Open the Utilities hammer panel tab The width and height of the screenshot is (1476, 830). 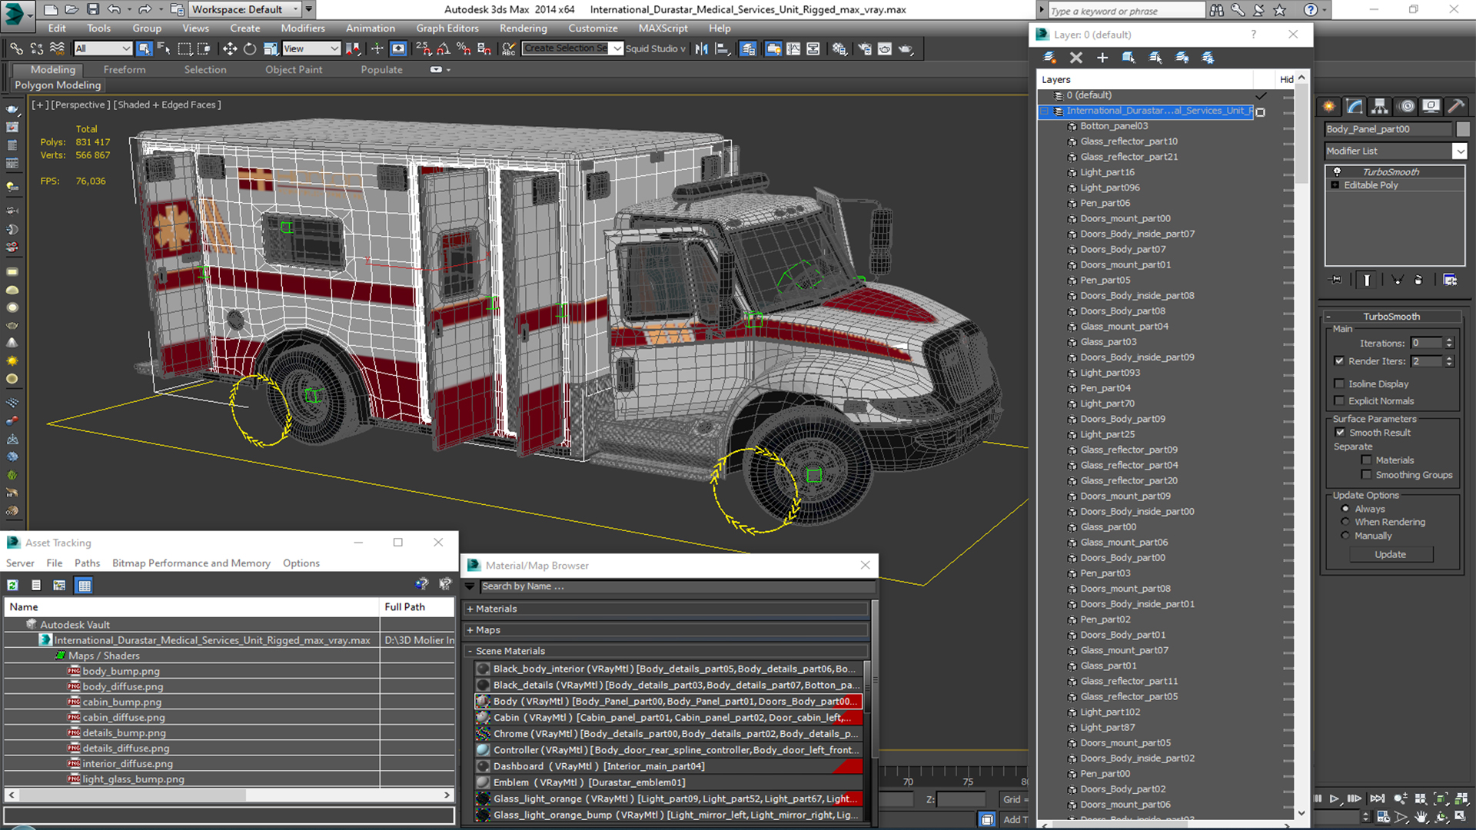(x=1456, y=106)
